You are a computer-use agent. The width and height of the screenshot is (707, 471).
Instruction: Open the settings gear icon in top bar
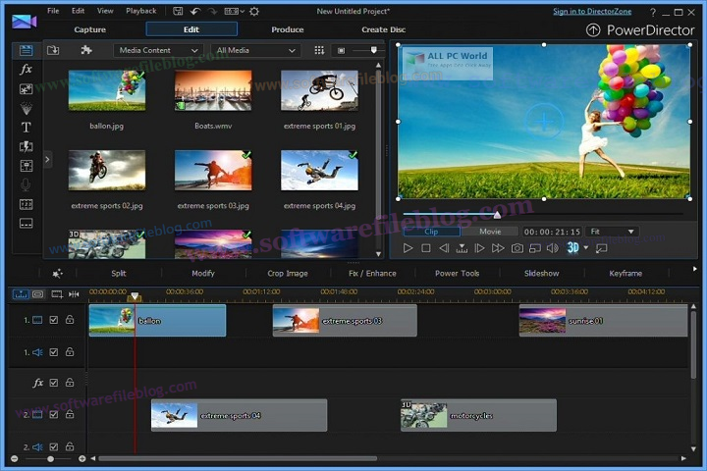click(254, 12)
